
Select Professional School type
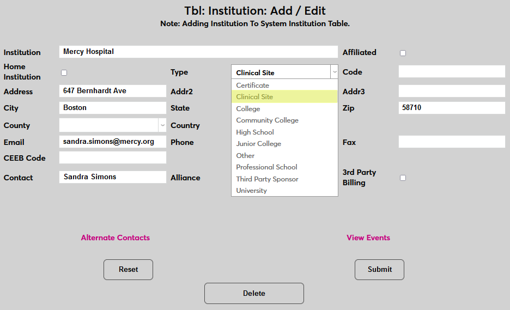click(267, 167)
